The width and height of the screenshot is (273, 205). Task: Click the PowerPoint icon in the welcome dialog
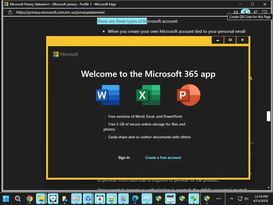click(188, 95)
